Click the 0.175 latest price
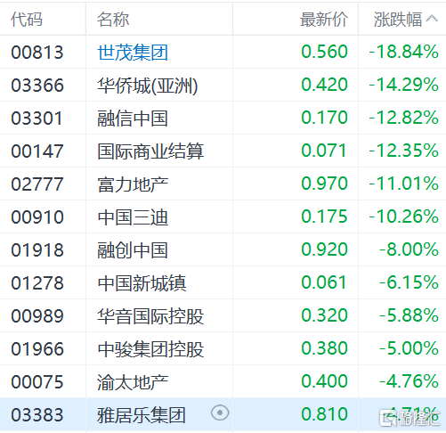Screen dimensions: 446x433 coord(324,216)
